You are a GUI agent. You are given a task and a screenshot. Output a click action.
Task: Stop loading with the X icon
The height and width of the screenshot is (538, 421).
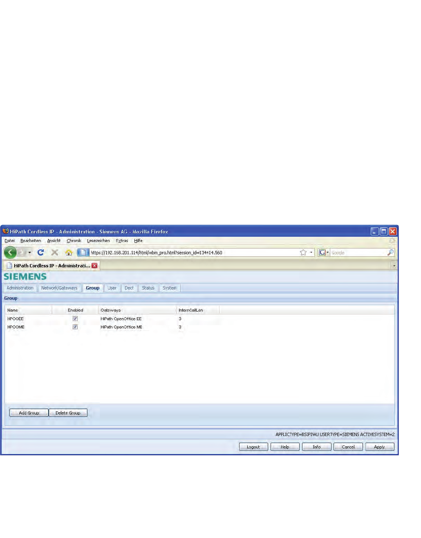tap(55, 252)
